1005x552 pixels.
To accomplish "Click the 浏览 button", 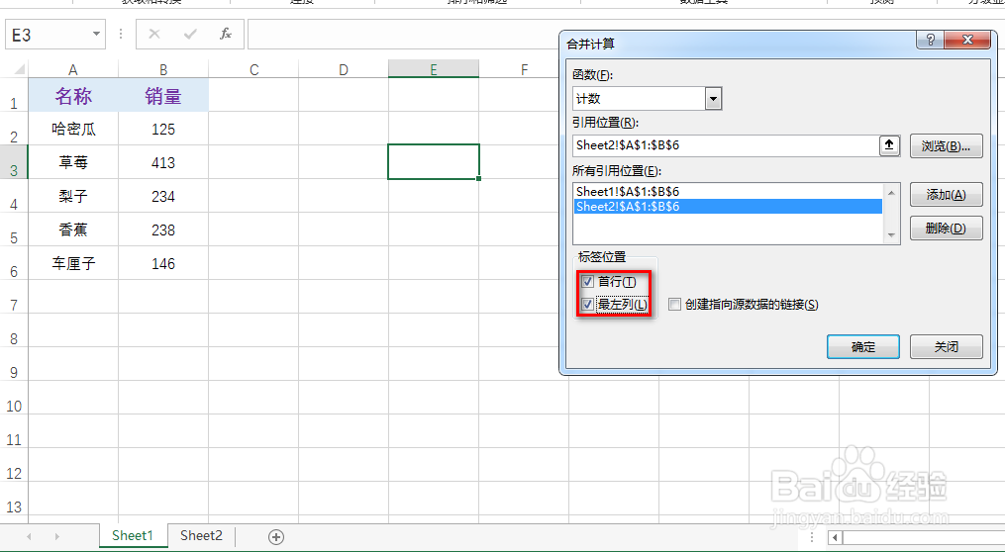I will click(946, 146).
